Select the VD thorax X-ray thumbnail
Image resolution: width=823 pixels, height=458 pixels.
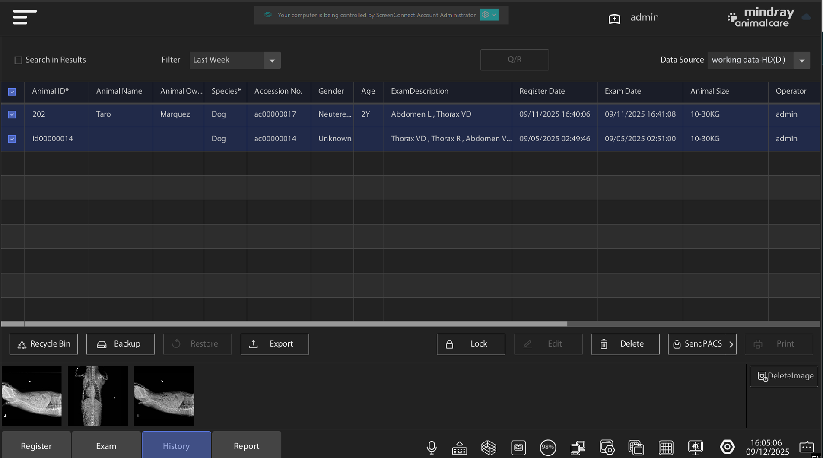pyautogui.click(x=98, y=396)
